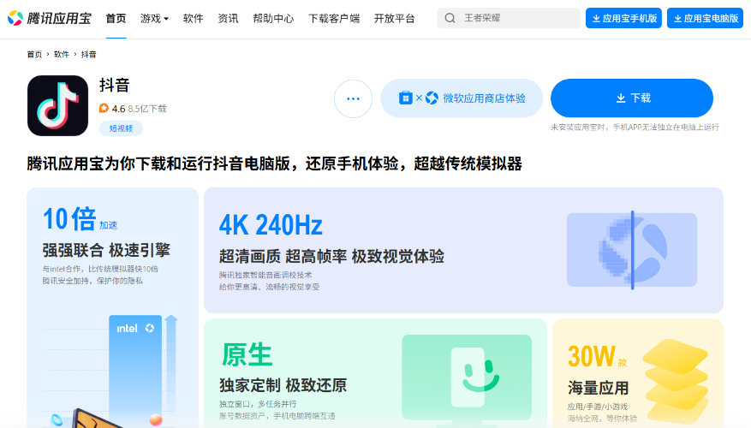Screen dimensions: 751x428
Task: Click the 抖音 app icon
Action: [x=57, y=105]
